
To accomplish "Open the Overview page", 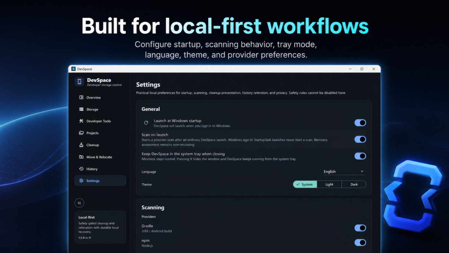I will point(100,97).
